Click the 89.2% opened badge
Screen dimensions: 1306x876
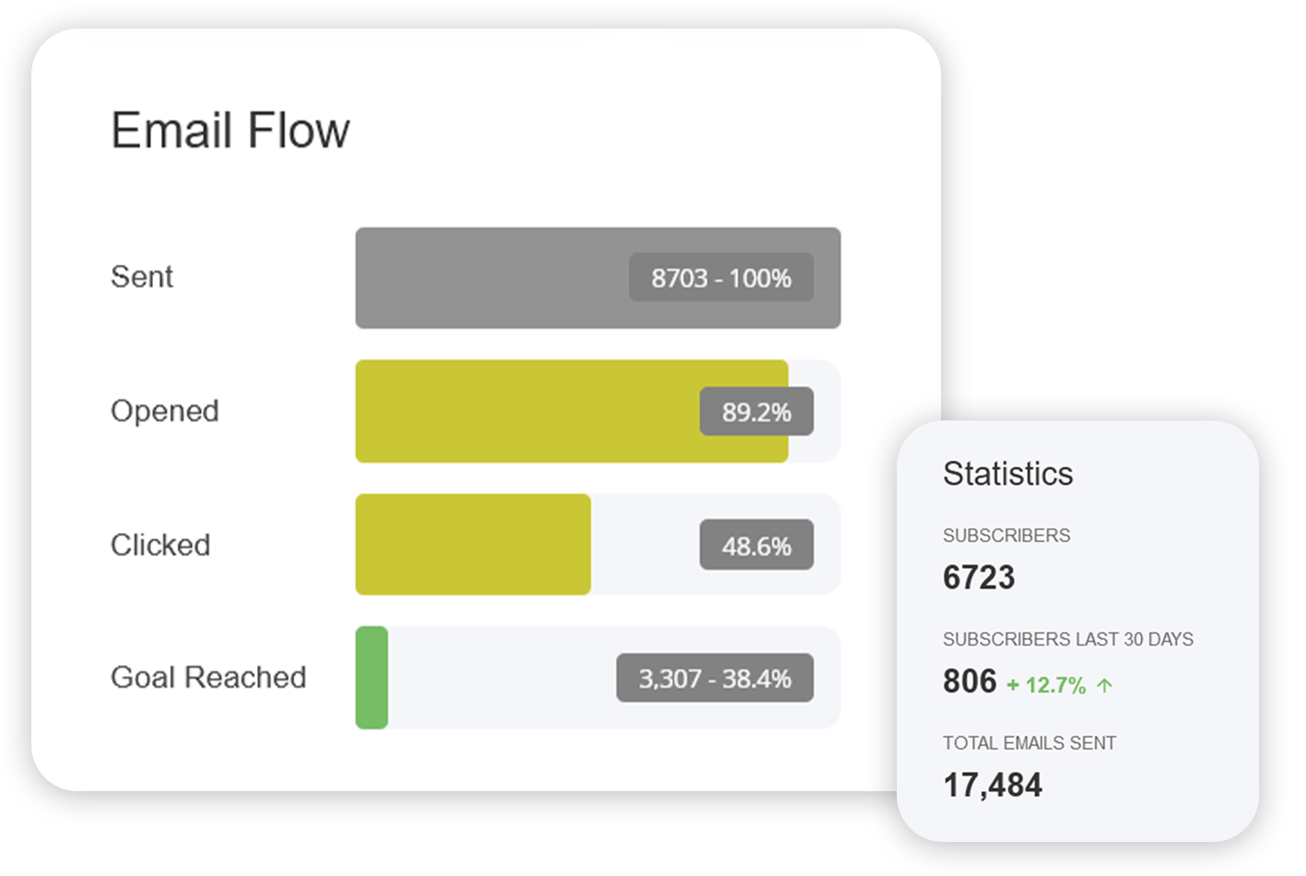coord(756,411)
